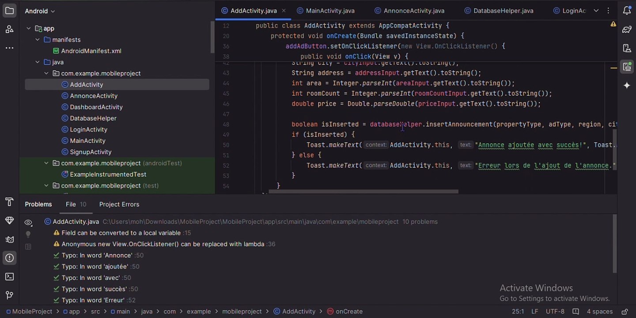Collapse the androidTest package node
The height and width of the screenshot is (318, 636).
click(x=46, y=163)
